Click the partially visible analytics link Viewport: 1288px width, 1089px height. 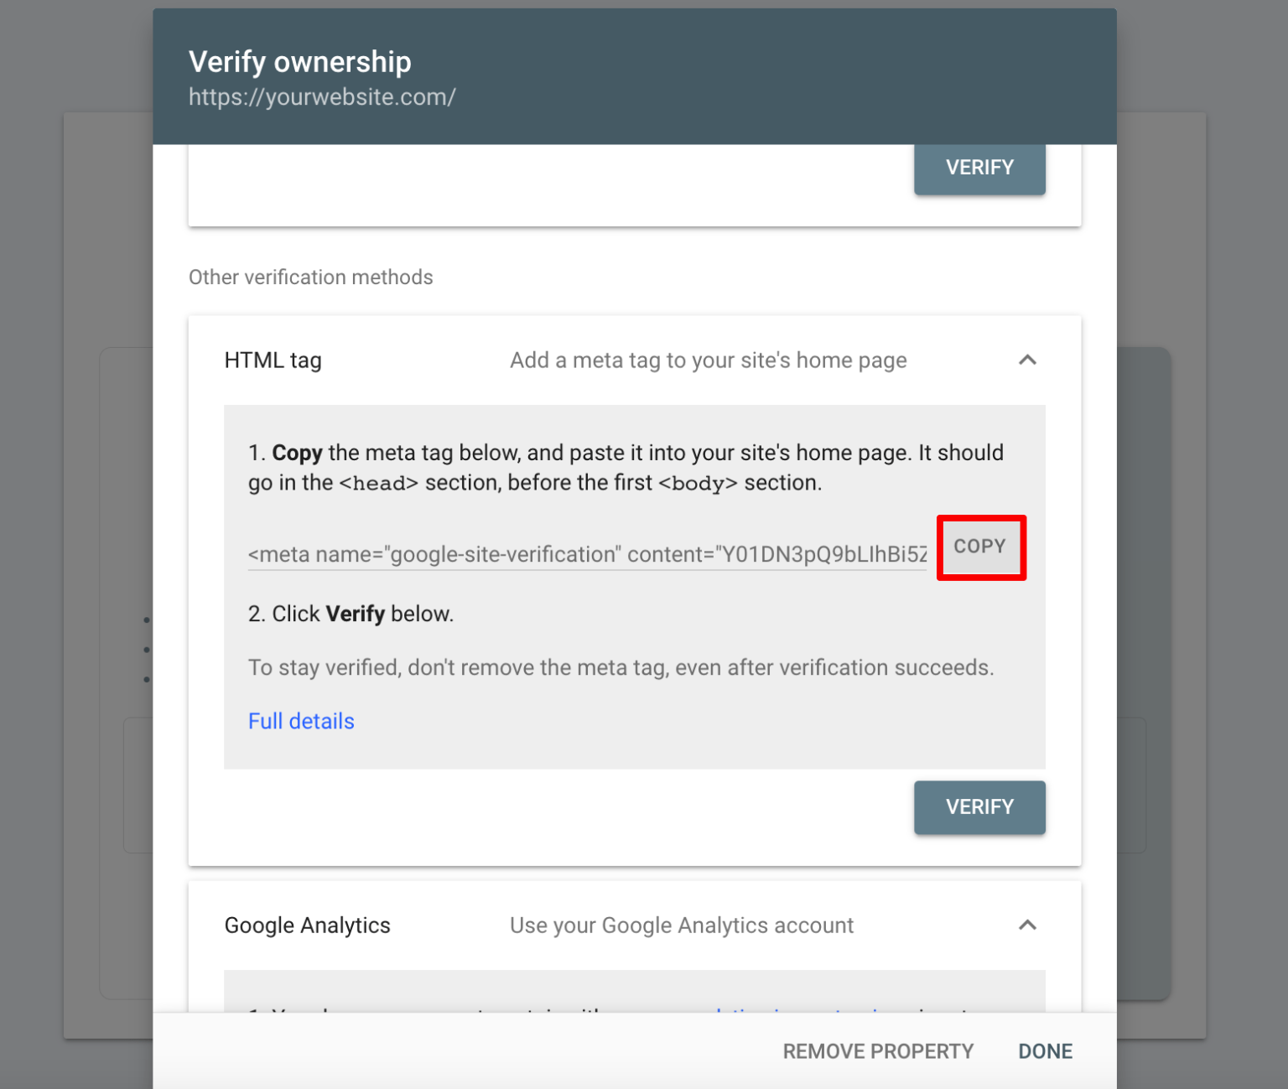pos(797,1014)
